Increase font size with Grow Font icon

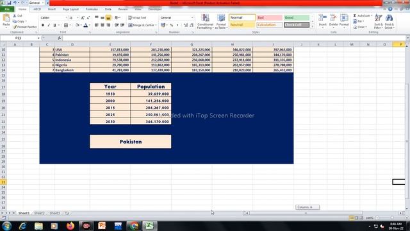(x=83, y=17)
